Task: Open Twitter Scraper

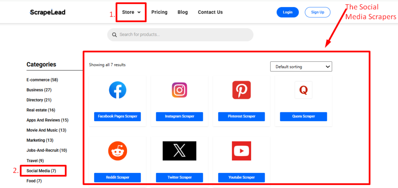Action: (x=180, y=178)
